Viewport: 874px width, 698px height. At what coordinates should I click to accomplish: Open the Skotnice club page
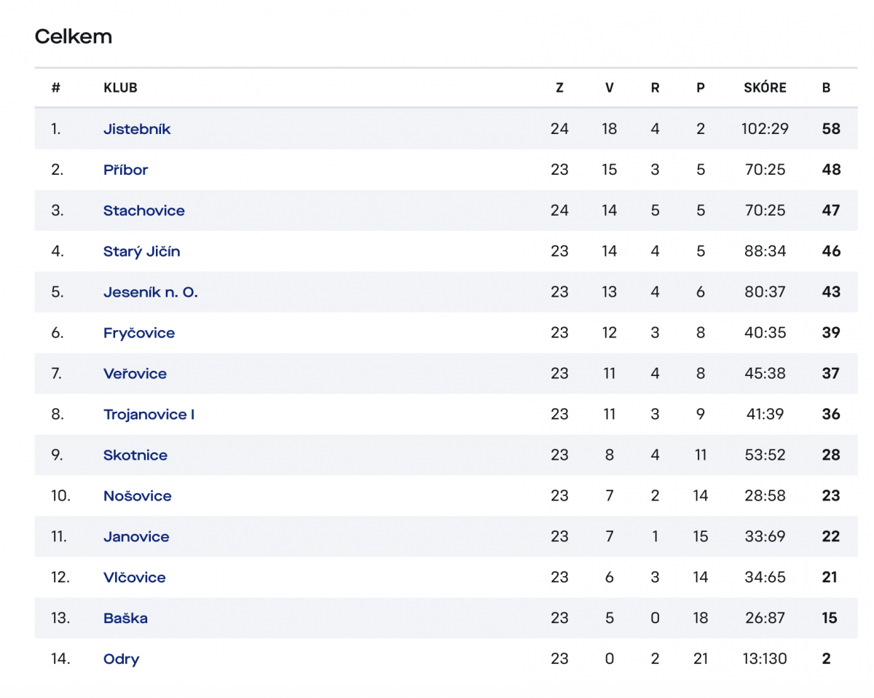tap(135, 455)
